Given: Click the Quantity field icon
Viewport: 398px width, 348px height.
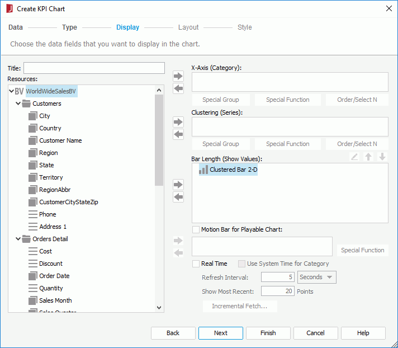Looking at the screenshot, I should point(33,288).
